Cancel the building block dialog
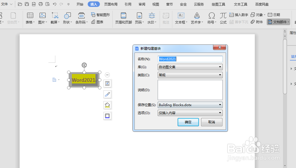Screen dimensions: 296x168 pyautogui.click(x=212, y=122)
